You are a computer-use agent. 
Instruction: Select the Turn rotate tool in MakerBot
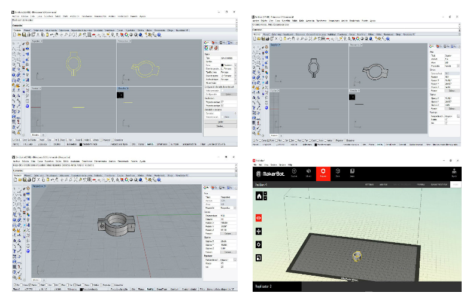[x=259, y=244]
